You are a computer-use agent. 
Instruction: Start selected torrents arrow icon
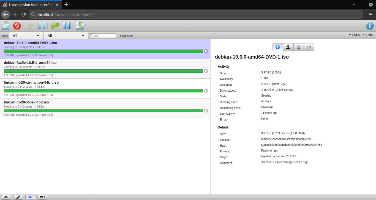pyautogui.click(x=31, y=26)
